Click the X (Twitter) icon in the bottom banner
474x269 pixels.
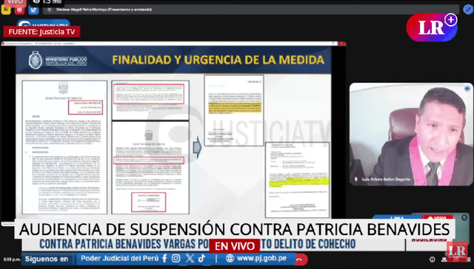point(190,259)
